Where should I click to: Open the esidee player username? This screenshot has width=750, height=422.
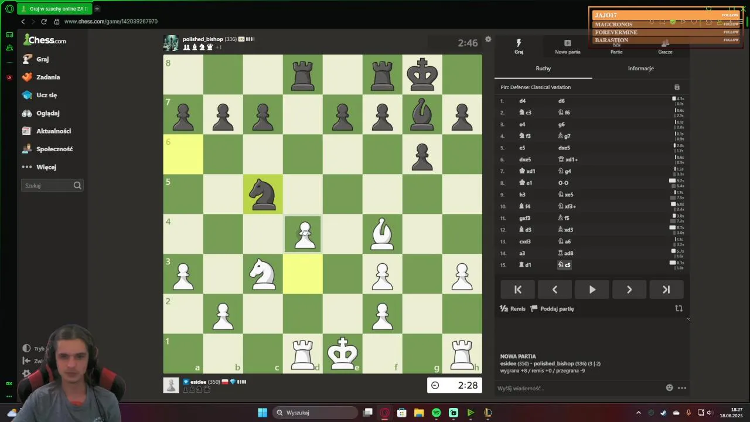click(199, 382)
